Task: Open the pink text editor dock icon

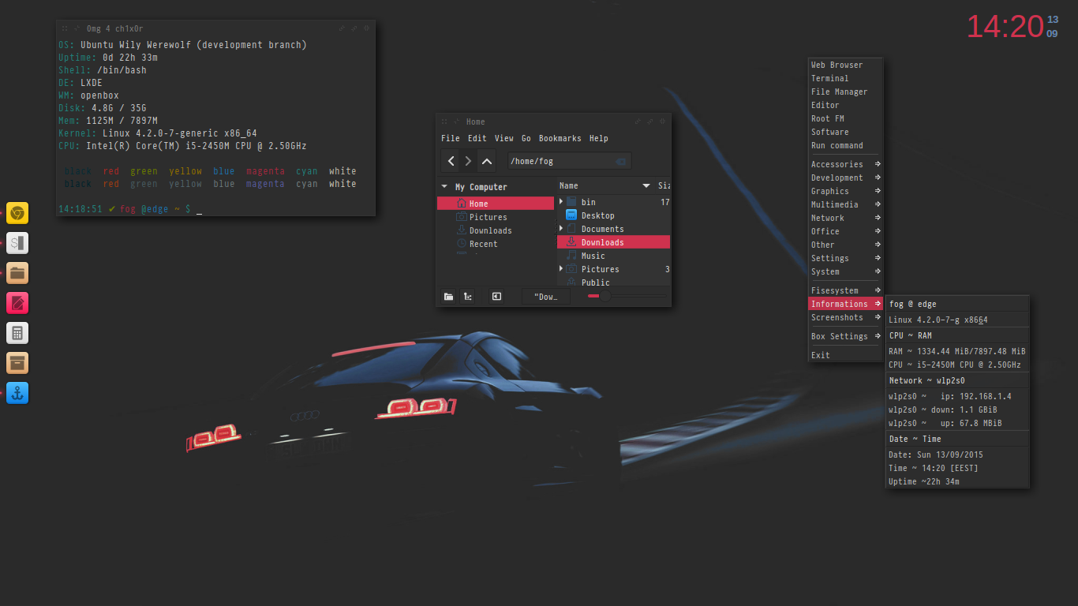Action: [x=17, y=303]
